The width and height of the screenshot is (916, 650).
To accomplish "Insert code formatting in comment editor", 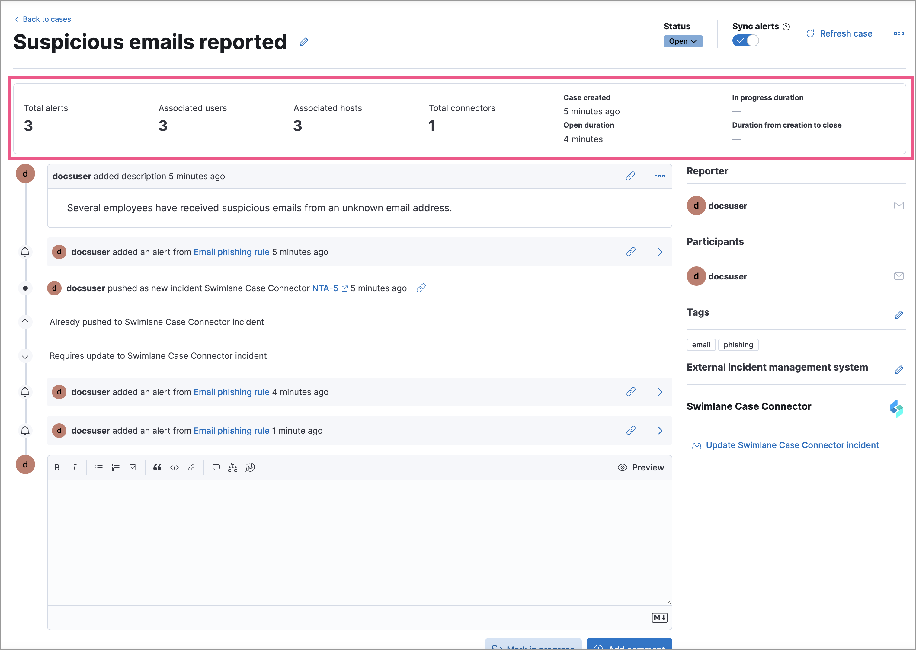I will coord(174,467).
